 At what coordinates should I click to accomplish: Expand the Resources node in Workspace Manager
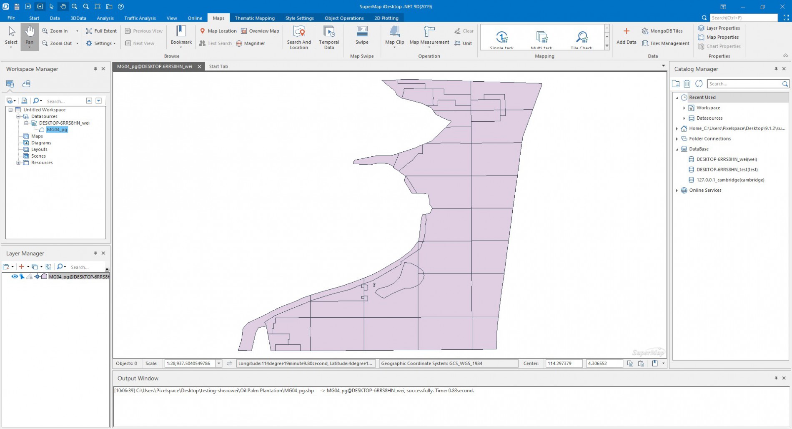(18, 163)
